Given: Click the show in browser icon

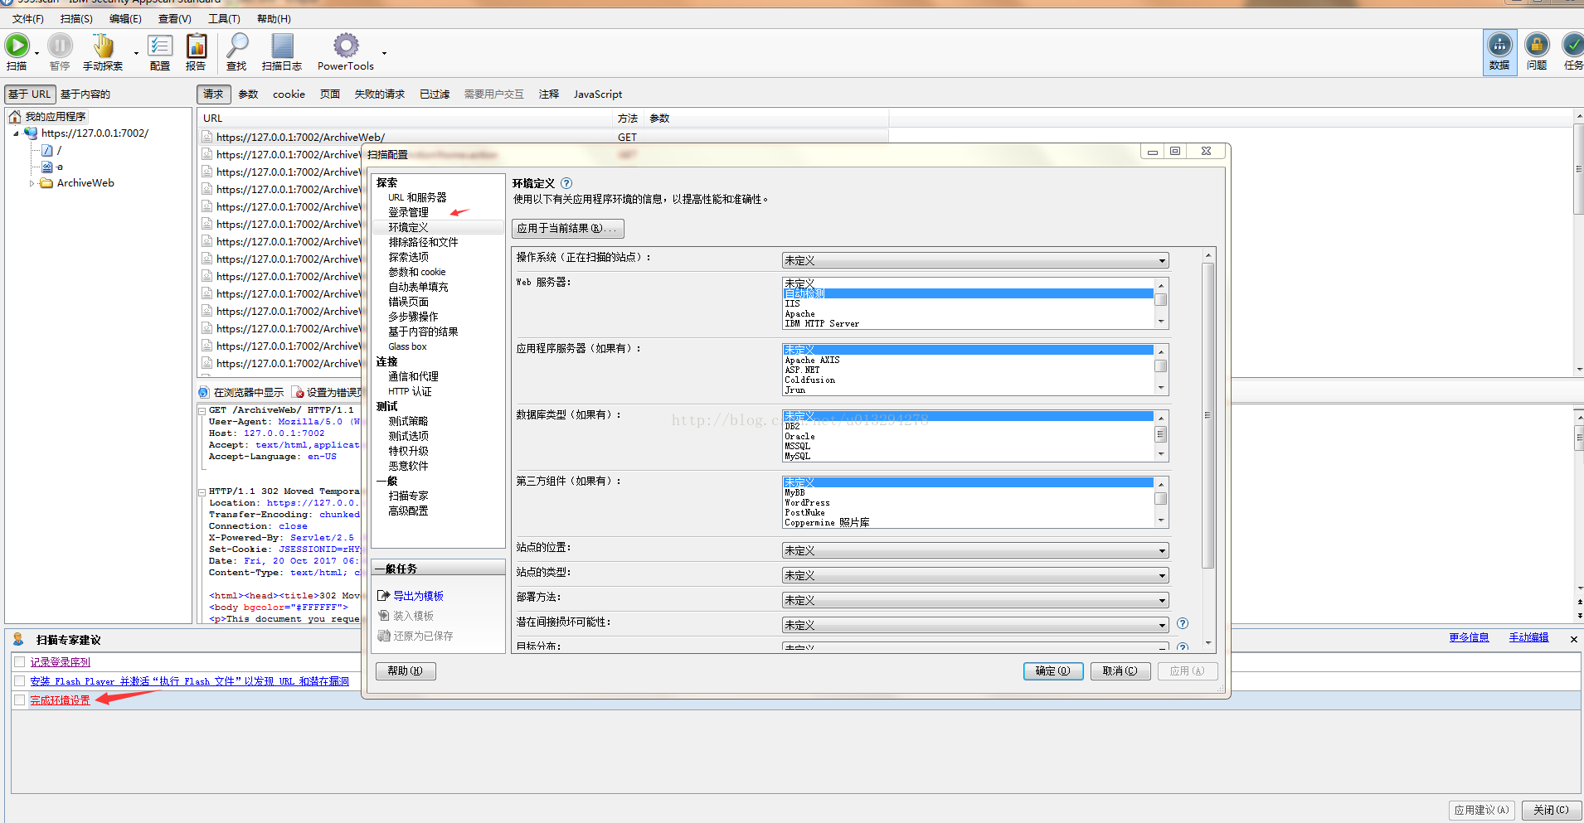Looking at the screenshot, I should pyautogui.click(x=204, y=392).
